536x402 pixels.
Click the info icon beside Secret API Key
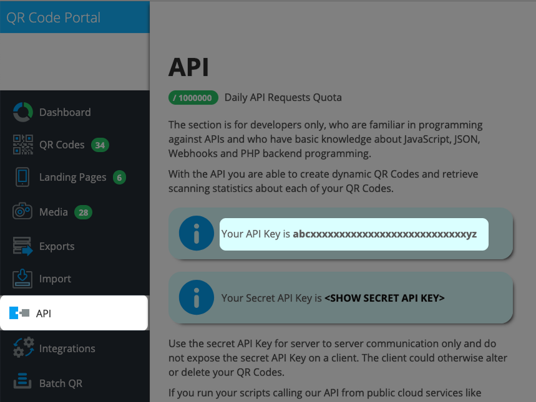(196, 297)
